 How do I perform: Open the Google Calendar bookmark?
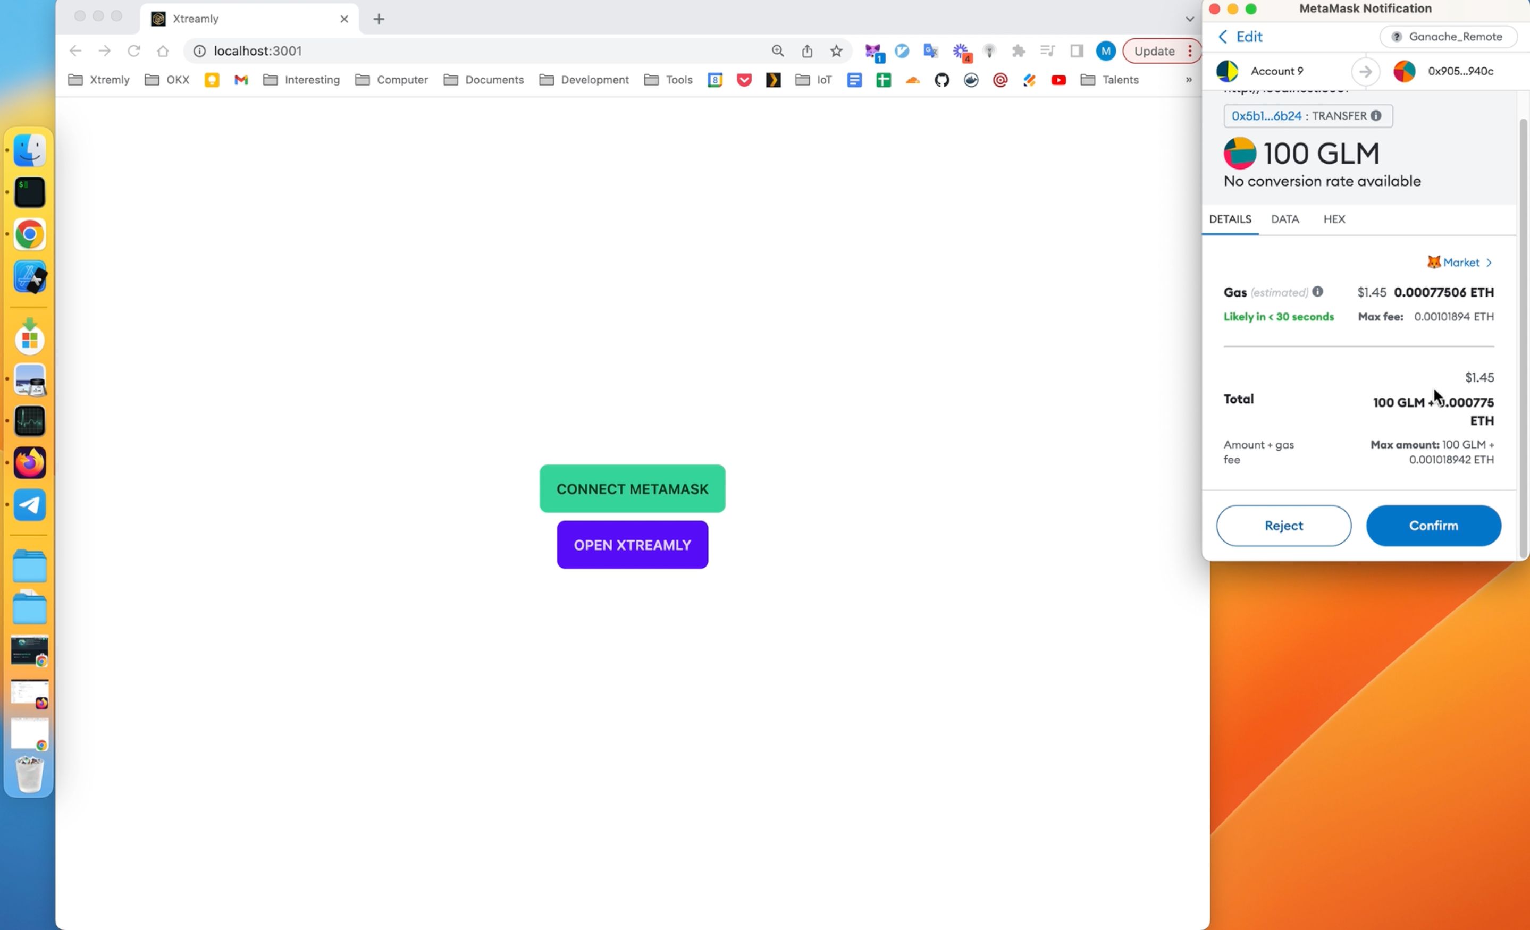pyautogui.click(x=714, y=80)
